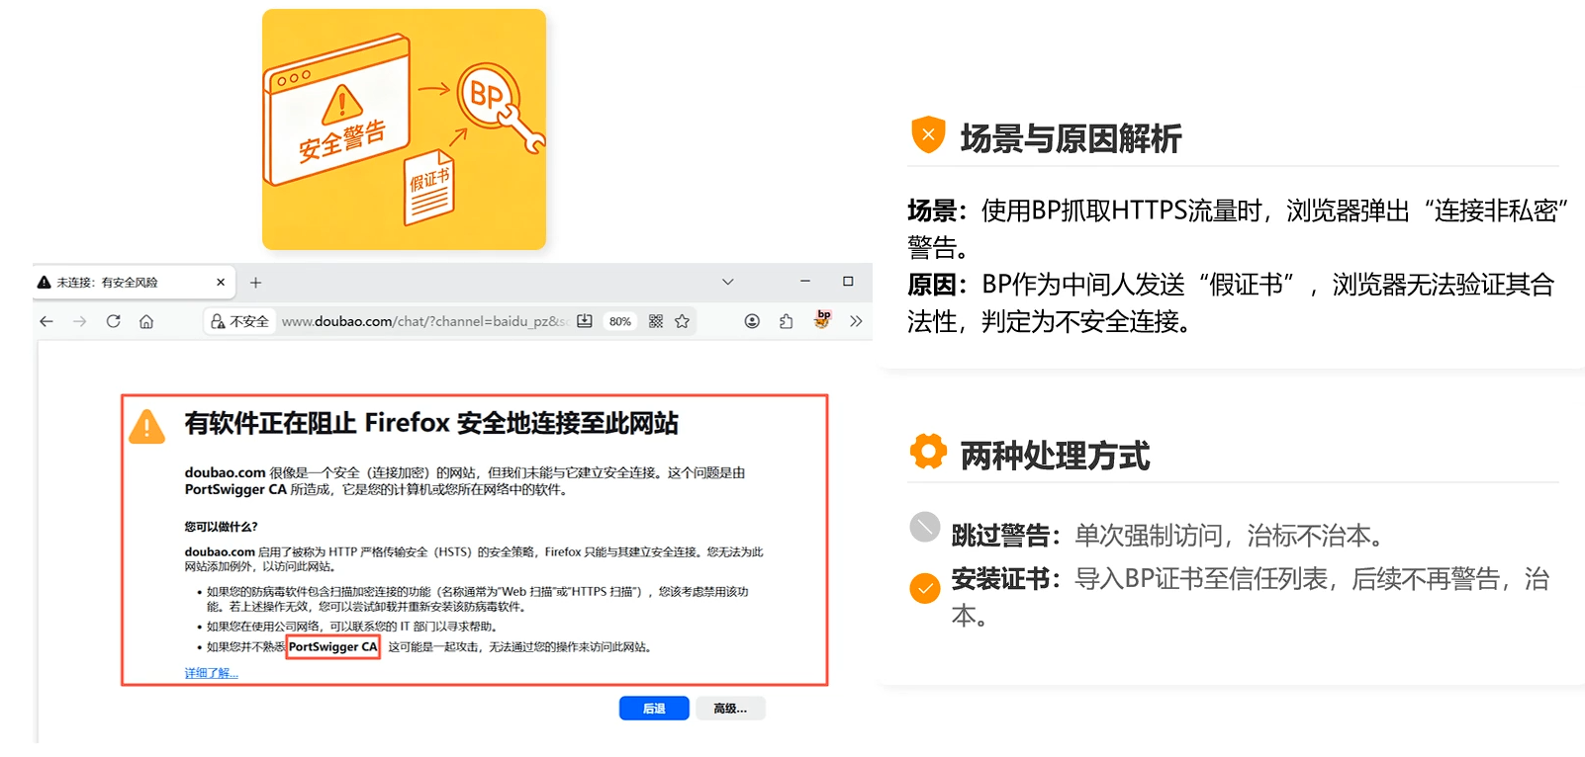Go back with the Firefox back arrow
The width and height of the screenshot is (1585, 757).
tap(47, 321)
